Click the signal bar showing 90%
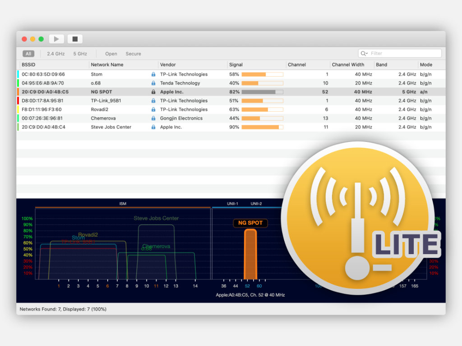The image size is (462, 346). [x=262, y=127]
